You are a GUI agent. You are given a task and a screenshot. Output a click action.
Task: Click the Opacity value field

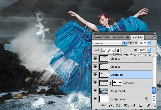coord(143,43)
